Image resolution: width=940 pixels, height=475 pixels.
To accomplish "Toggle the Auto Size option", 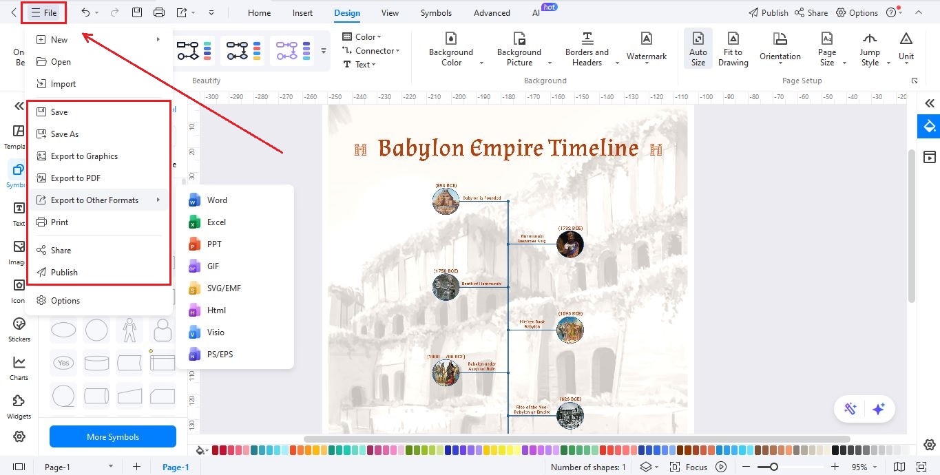I will (x=698, y=48).
